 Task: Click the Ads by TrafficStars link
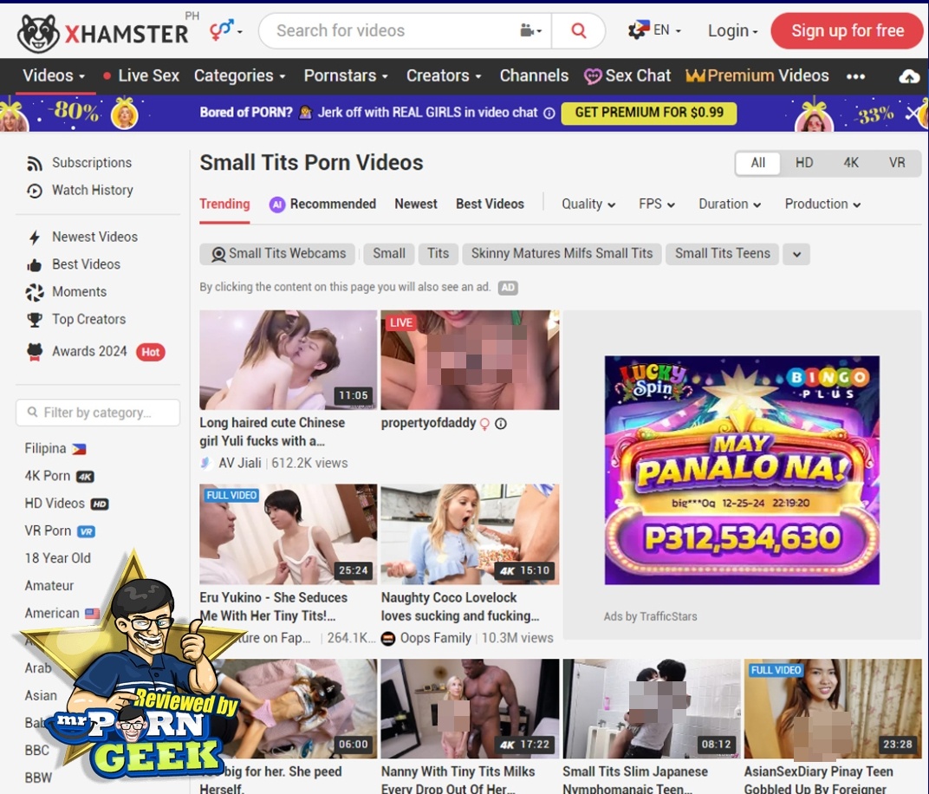coord(650,616)
